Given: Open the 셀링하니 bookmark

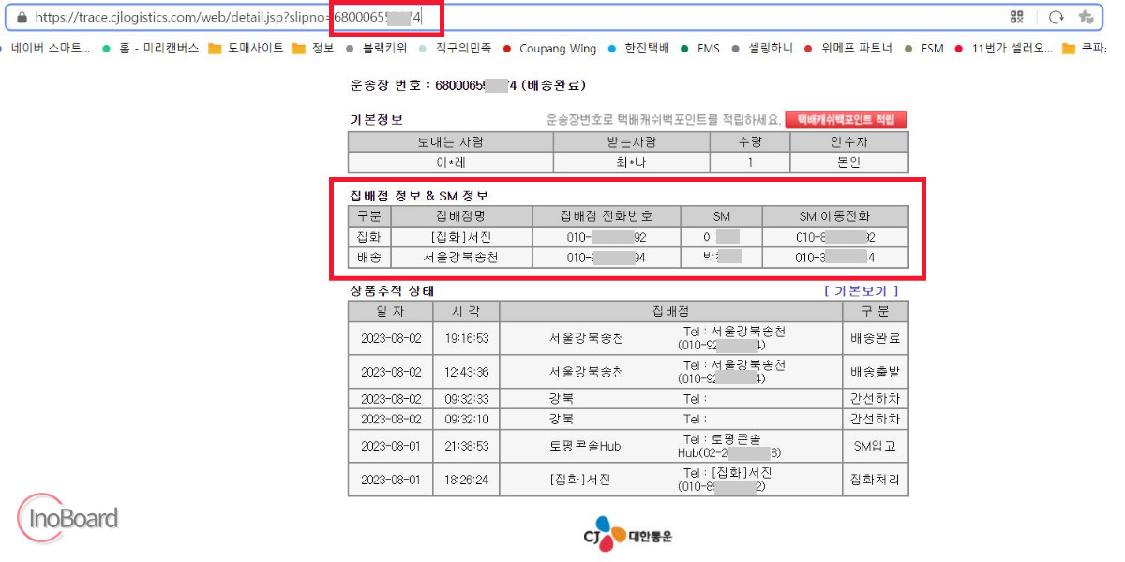Looking at the screenshot, I should point(761,48).
